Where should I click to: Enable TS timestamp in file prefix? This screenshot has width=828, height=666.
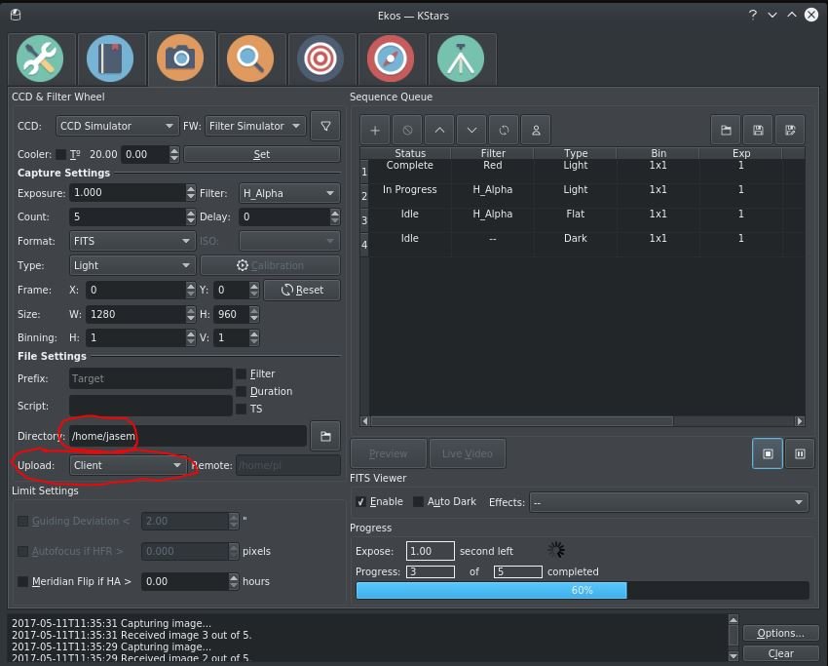241,409
